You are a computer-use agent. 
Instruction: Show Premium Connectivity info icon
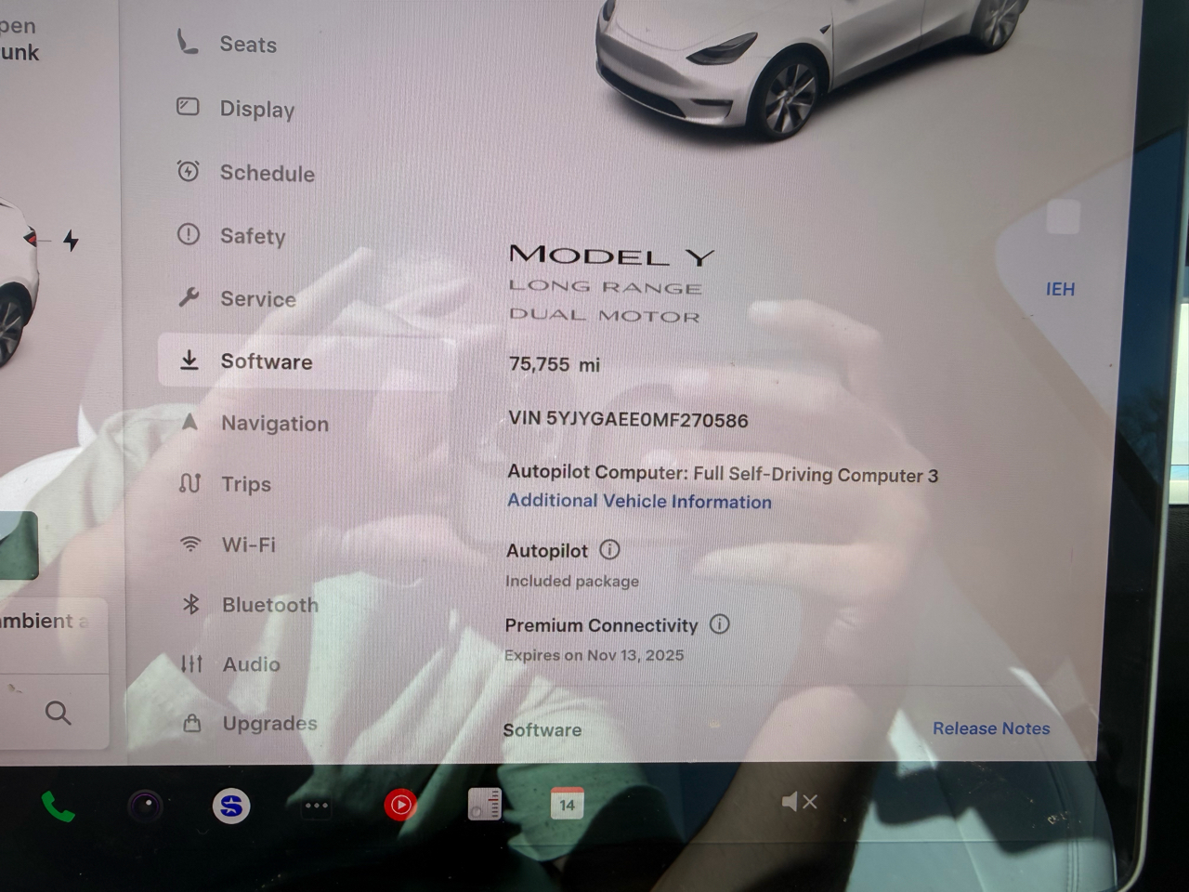coord(719,624)
